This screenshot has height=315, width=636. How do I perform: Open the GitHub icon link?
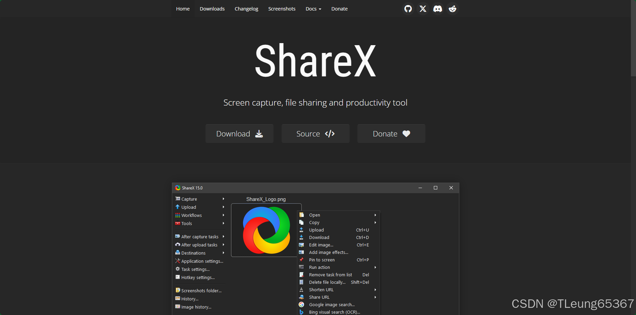[x=408, y=9]
